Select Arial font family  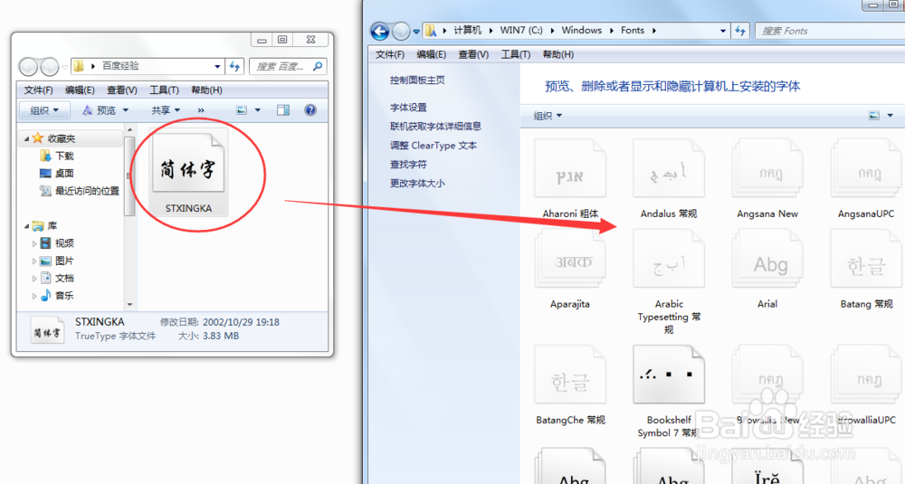point(767,270)
